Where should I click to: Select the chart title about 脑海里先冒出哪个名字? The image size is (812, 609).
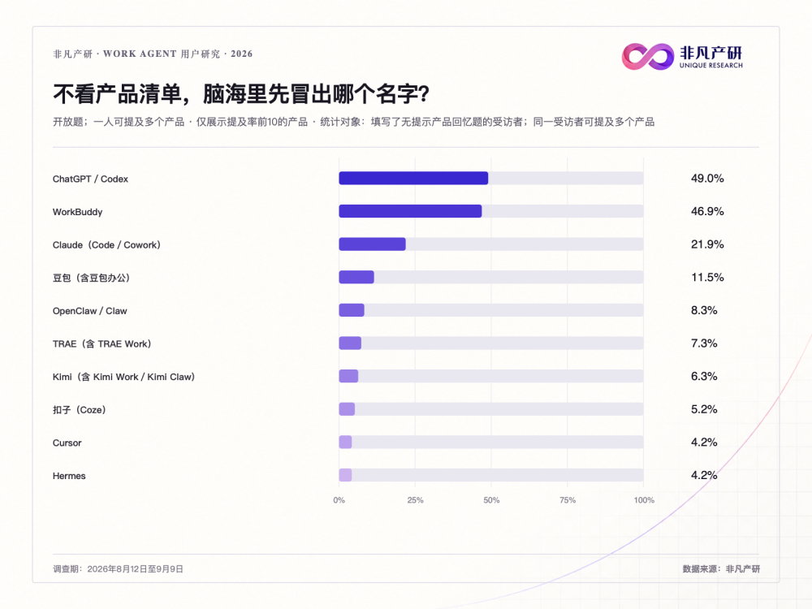pyautogui.click(x=241, y=93)
